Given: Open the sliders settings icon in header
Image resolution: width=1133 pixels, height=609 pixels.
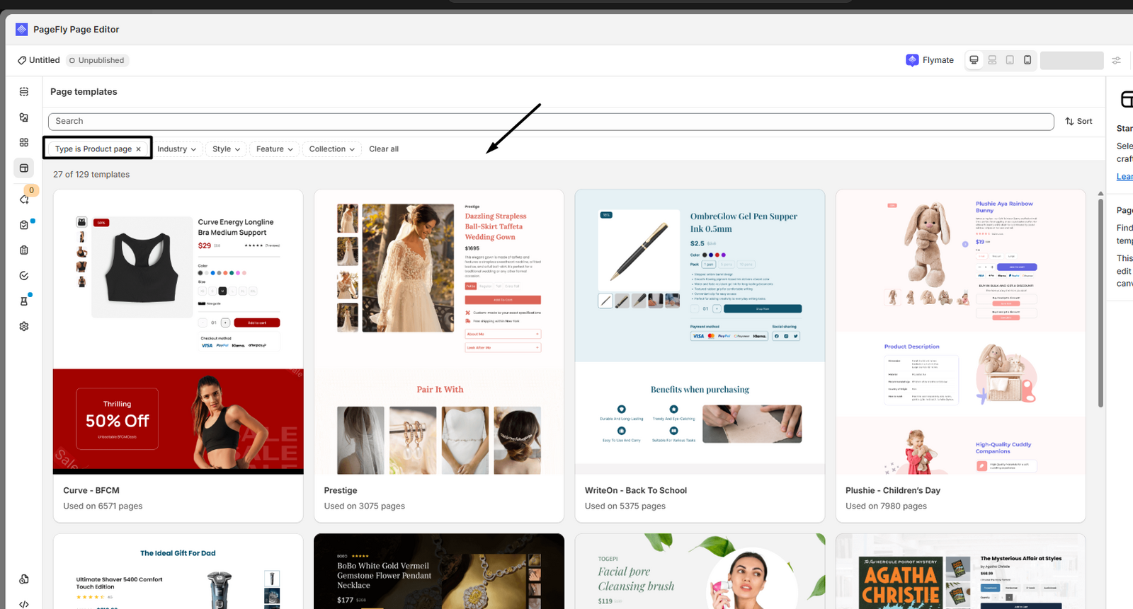Looking at the screenshot, I should [x=1116, y=60].
